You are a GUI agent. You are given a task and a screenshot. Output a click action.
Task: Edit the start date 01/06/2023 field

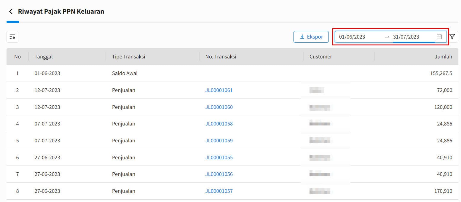click(359, 37)
